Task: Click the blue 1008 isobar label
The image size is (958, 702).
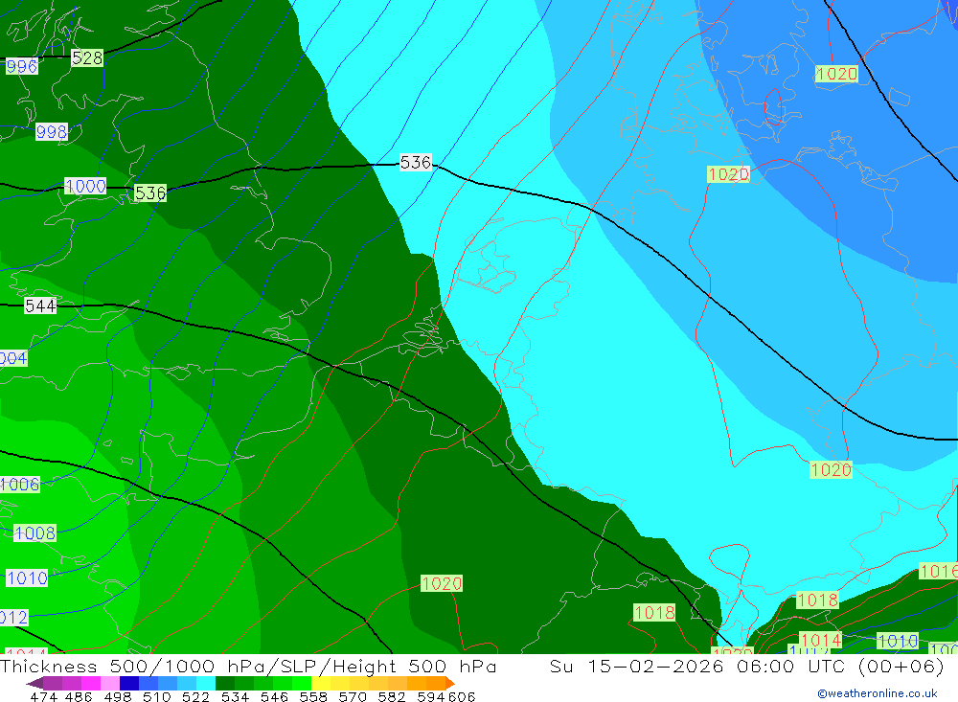Action: tap(34, 532)
